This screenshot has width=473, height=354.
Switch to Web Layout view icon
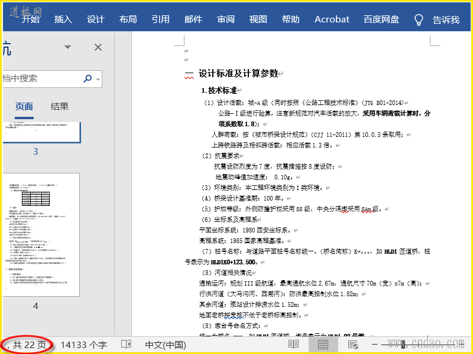pyautogui.click(x=353, y=344)
